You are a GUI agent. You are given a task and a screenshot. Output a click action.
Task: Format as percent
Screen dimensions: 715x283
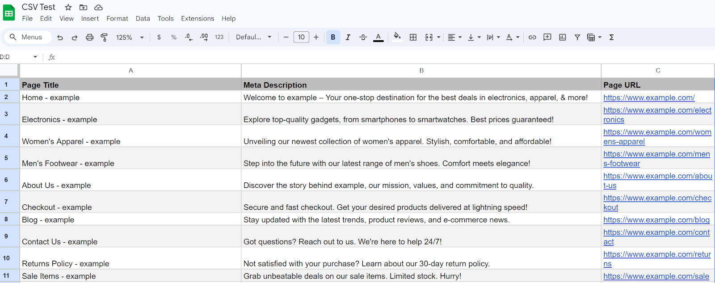click(x=174, y=38)
